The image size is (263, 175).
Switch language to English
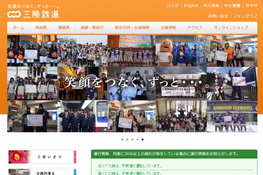[x=191, y=6]
